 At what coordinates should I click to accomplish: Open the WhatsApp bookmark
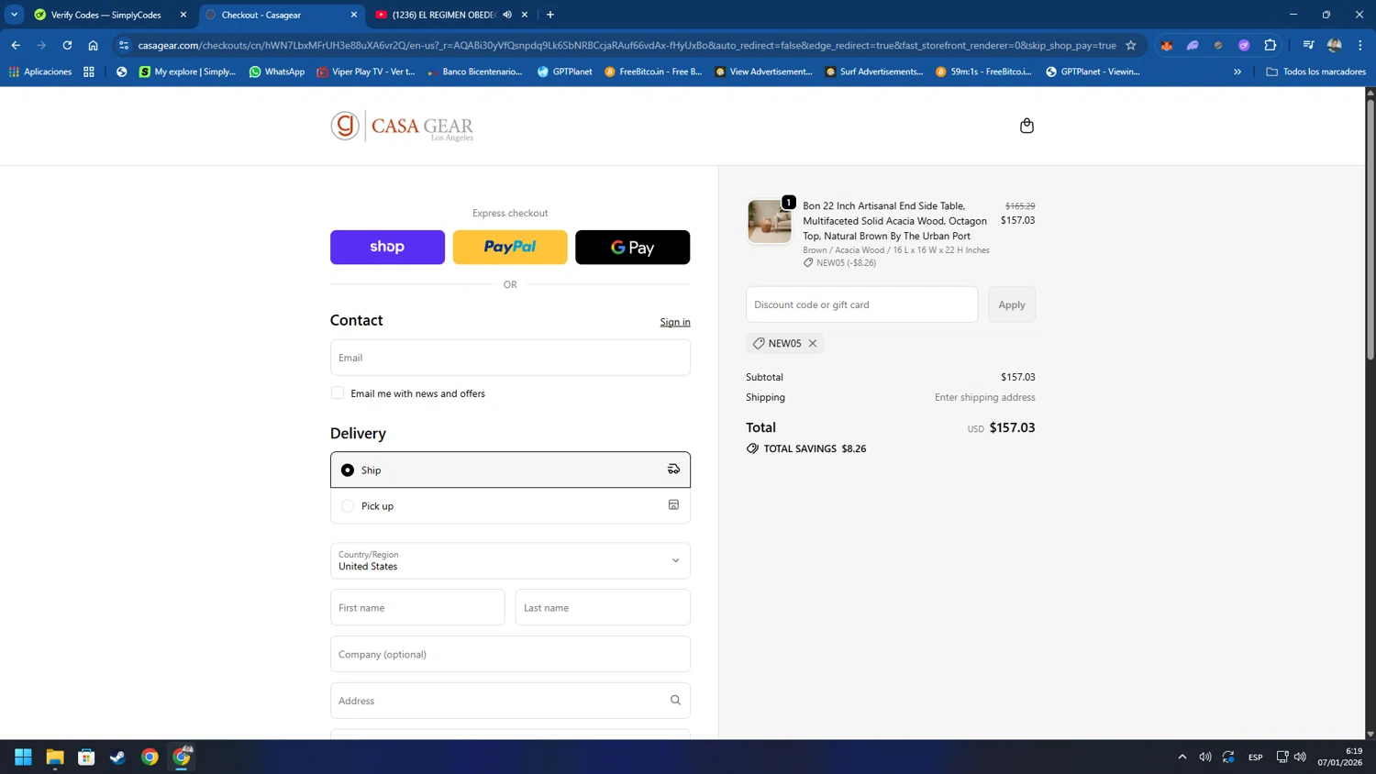click(x=277, y=72)
